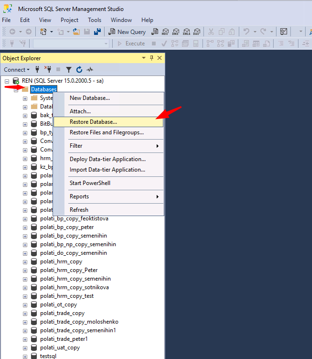Select the Databases folder node

(x=44, y=89)
